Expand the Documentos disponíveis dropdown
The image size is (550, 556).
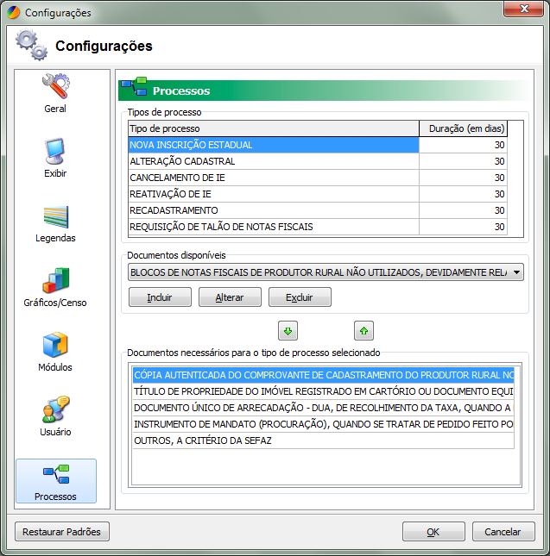click(x=516, y=273)
